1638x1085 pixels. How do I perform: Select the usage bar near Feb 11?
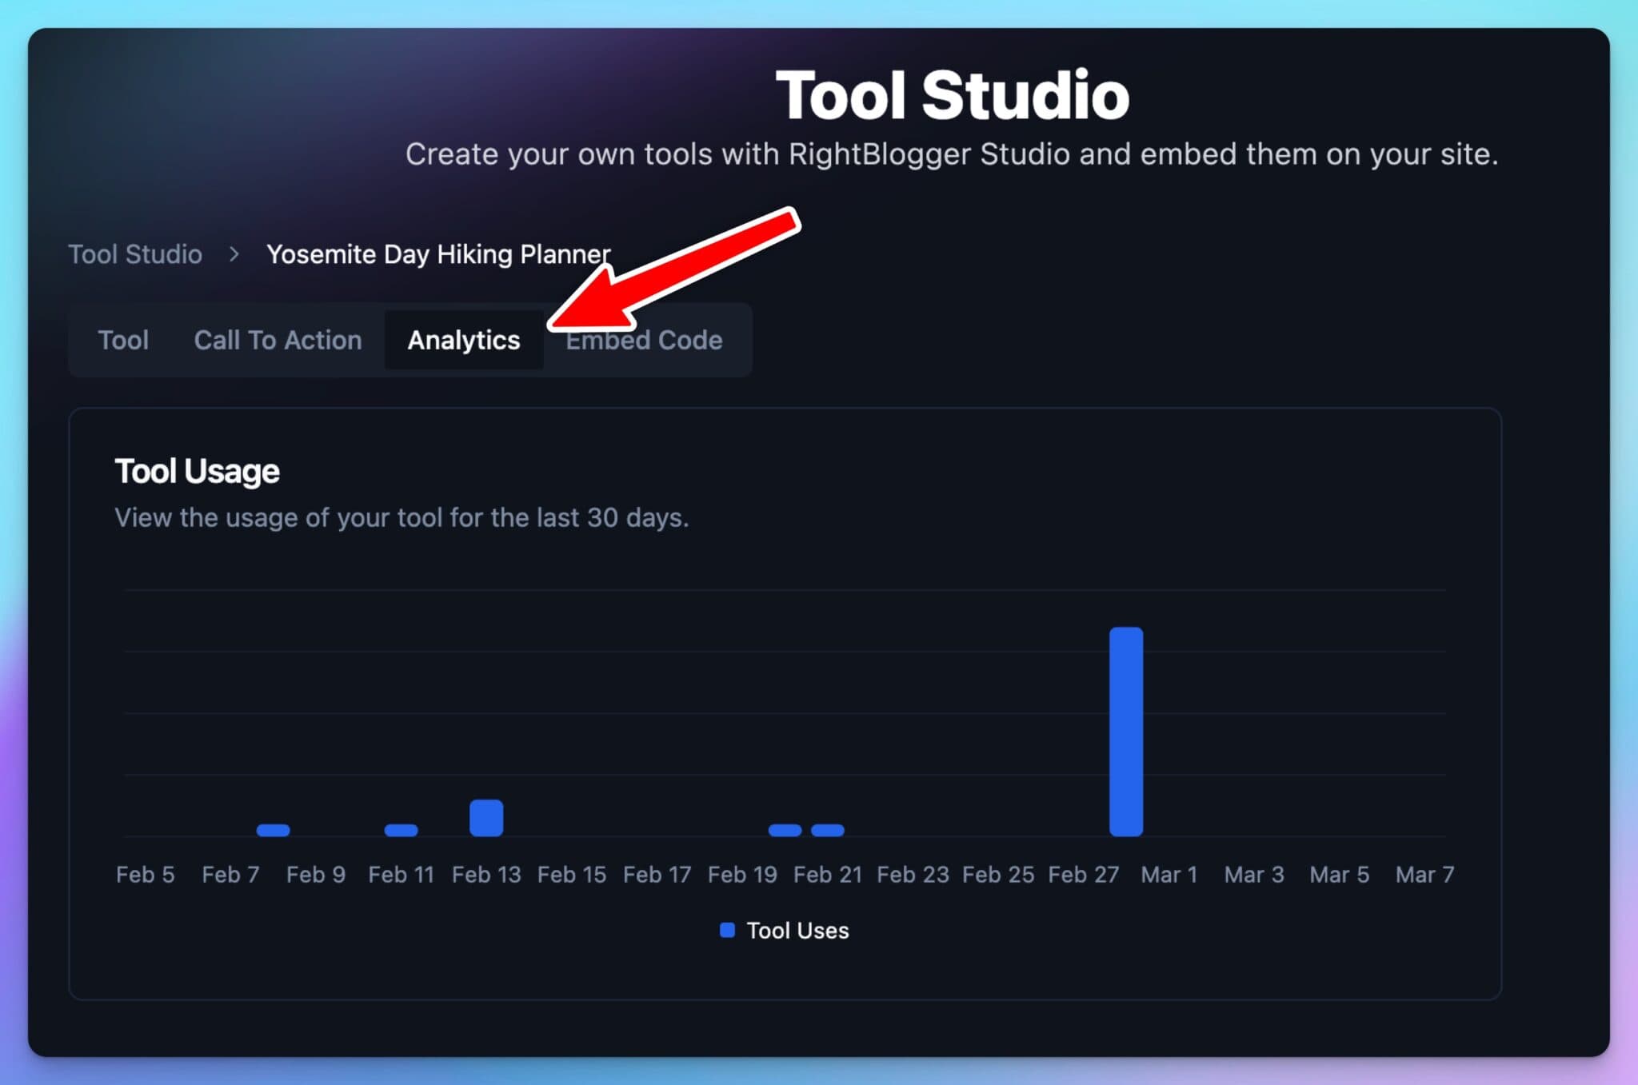tap(401, 831)
